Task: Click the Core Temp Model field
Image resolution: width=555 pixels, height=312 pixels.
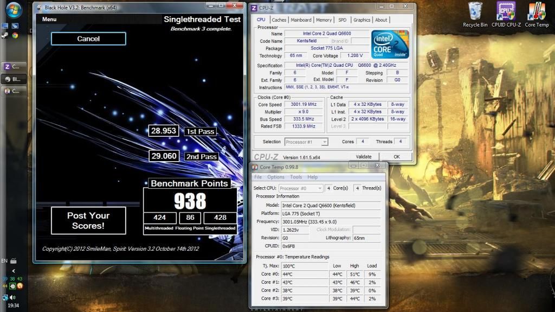Action: pos(331,206)
